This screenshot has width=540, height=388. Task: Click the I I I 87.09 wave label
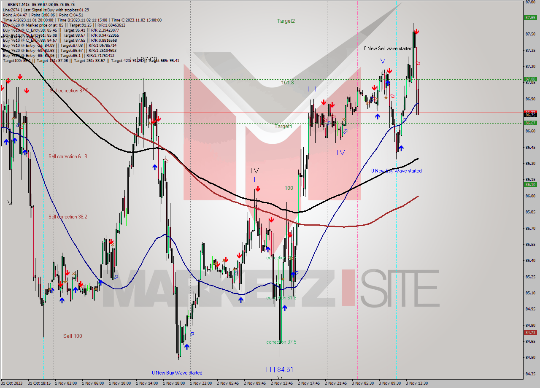point(143,59)
